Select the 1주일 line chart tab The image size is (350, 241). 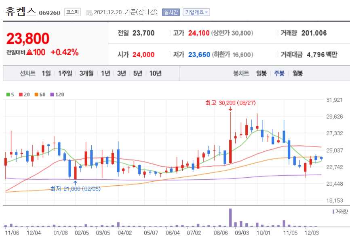pos(65,73)
